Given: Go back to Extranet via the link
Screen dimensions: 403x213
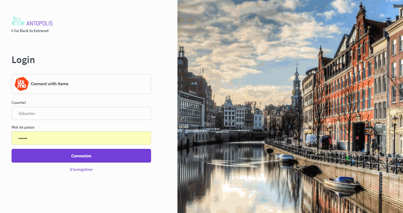Looking at the screenshot, I should 30,31.
